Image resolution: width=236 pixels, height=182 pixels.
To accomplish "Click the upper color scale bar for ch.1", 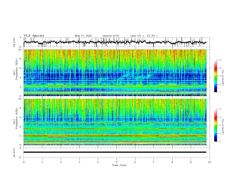I will (x=215, y=76).
